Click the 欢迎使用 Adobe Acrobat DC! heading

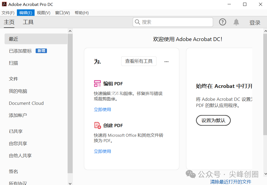click(x=187, y=39)
